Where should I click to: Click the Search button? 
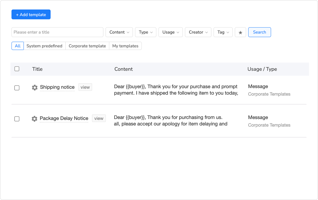[x=259, y=32]
